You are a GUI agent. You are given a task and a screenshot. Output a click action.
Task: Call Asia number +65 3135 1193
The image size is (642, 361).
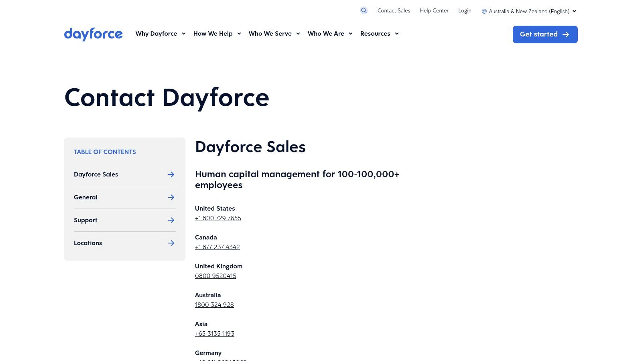[x=215, y=334]
